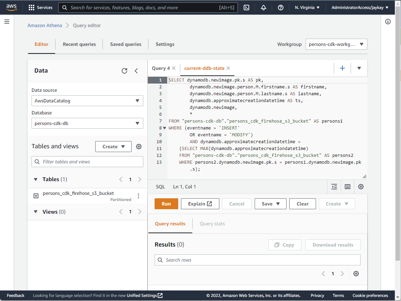This screenshot has height=301, width=401.
Task: Open the Workgroup dropdown
Action: [x=336, y=44]
